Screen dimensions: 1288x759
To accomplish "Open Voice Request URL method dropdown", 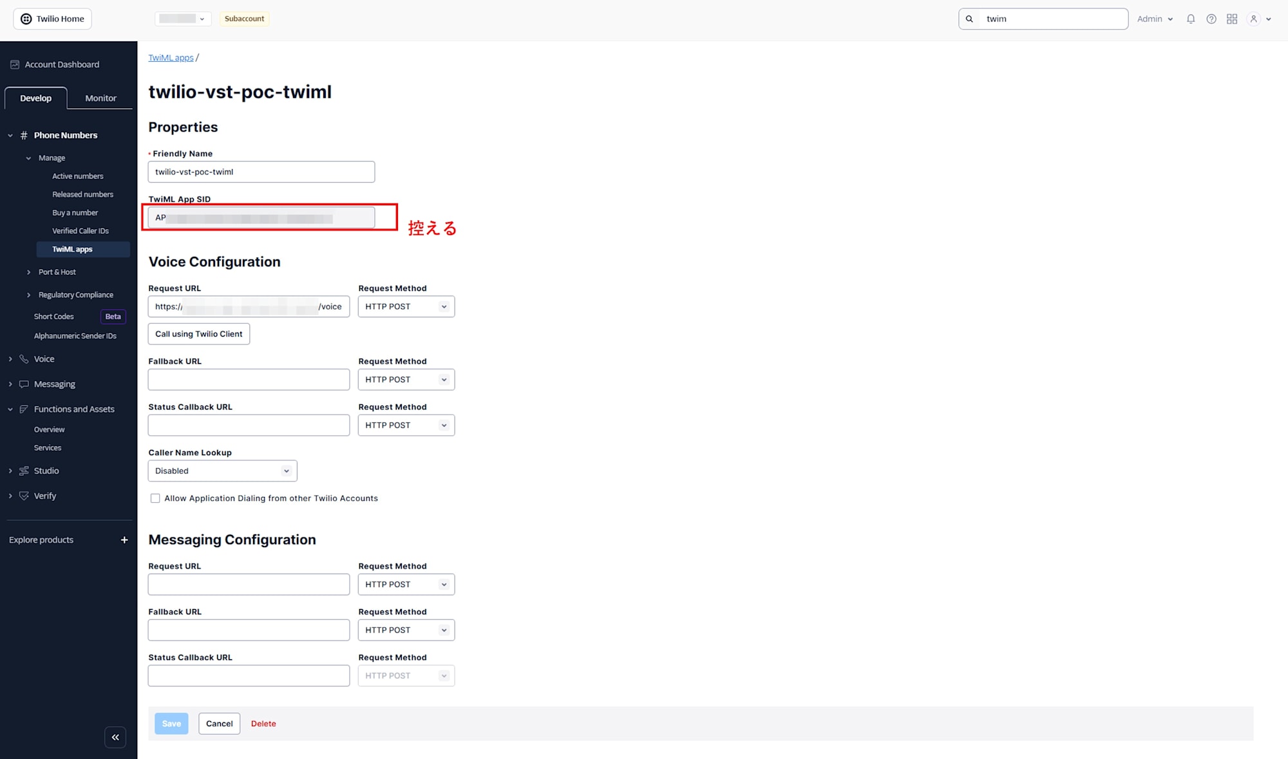I will click(x=406, y=306).
